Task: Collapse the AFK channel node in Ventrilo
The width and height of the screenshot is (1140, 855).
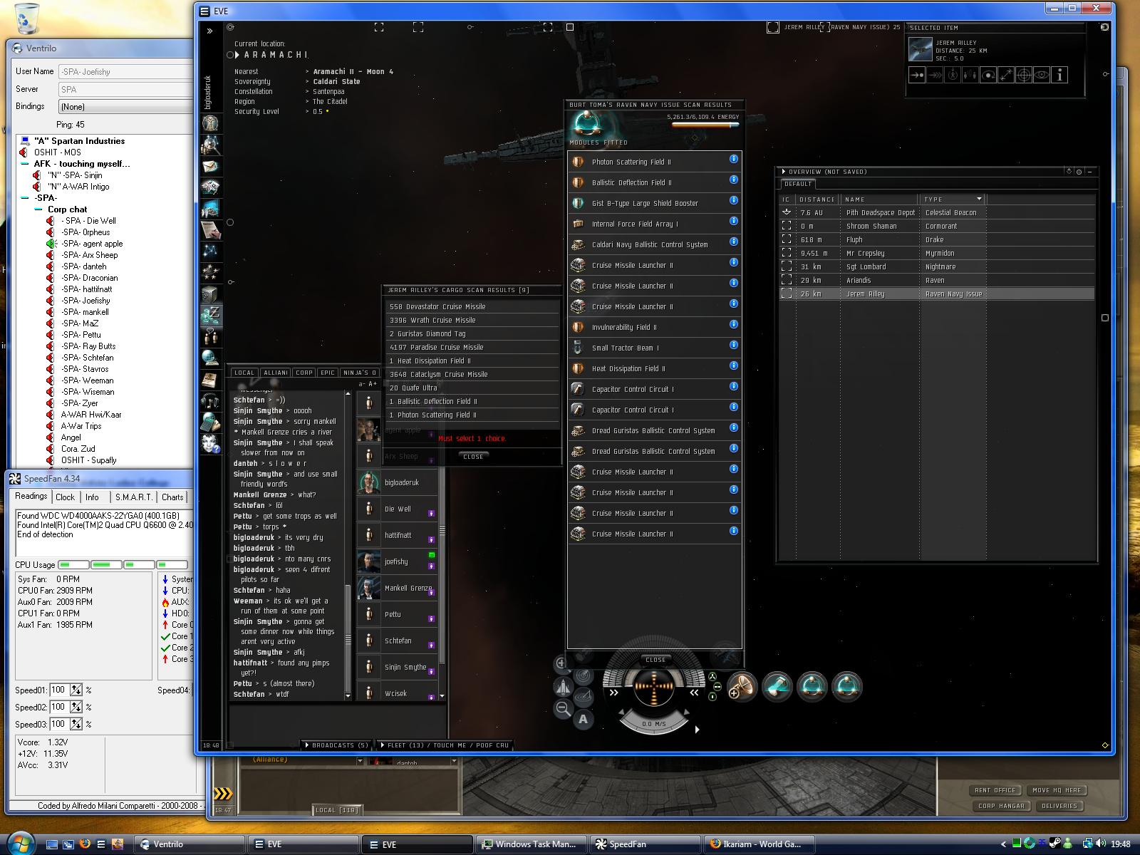Action: 26,164
